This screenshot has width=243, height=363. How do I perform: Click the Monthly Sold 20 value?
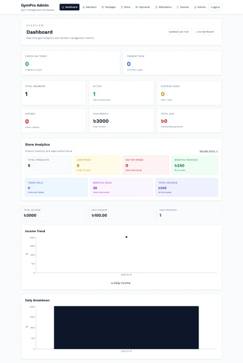(95, 188)
